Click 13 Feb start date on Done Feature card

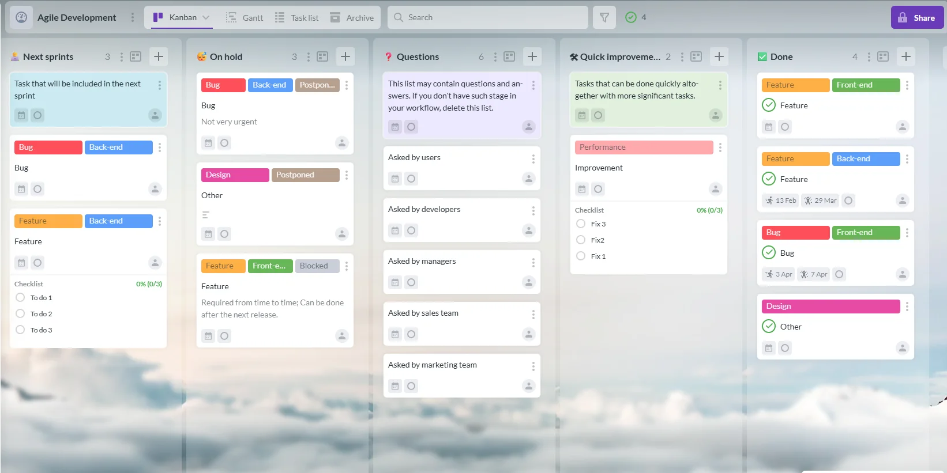(x=780, y=200)
